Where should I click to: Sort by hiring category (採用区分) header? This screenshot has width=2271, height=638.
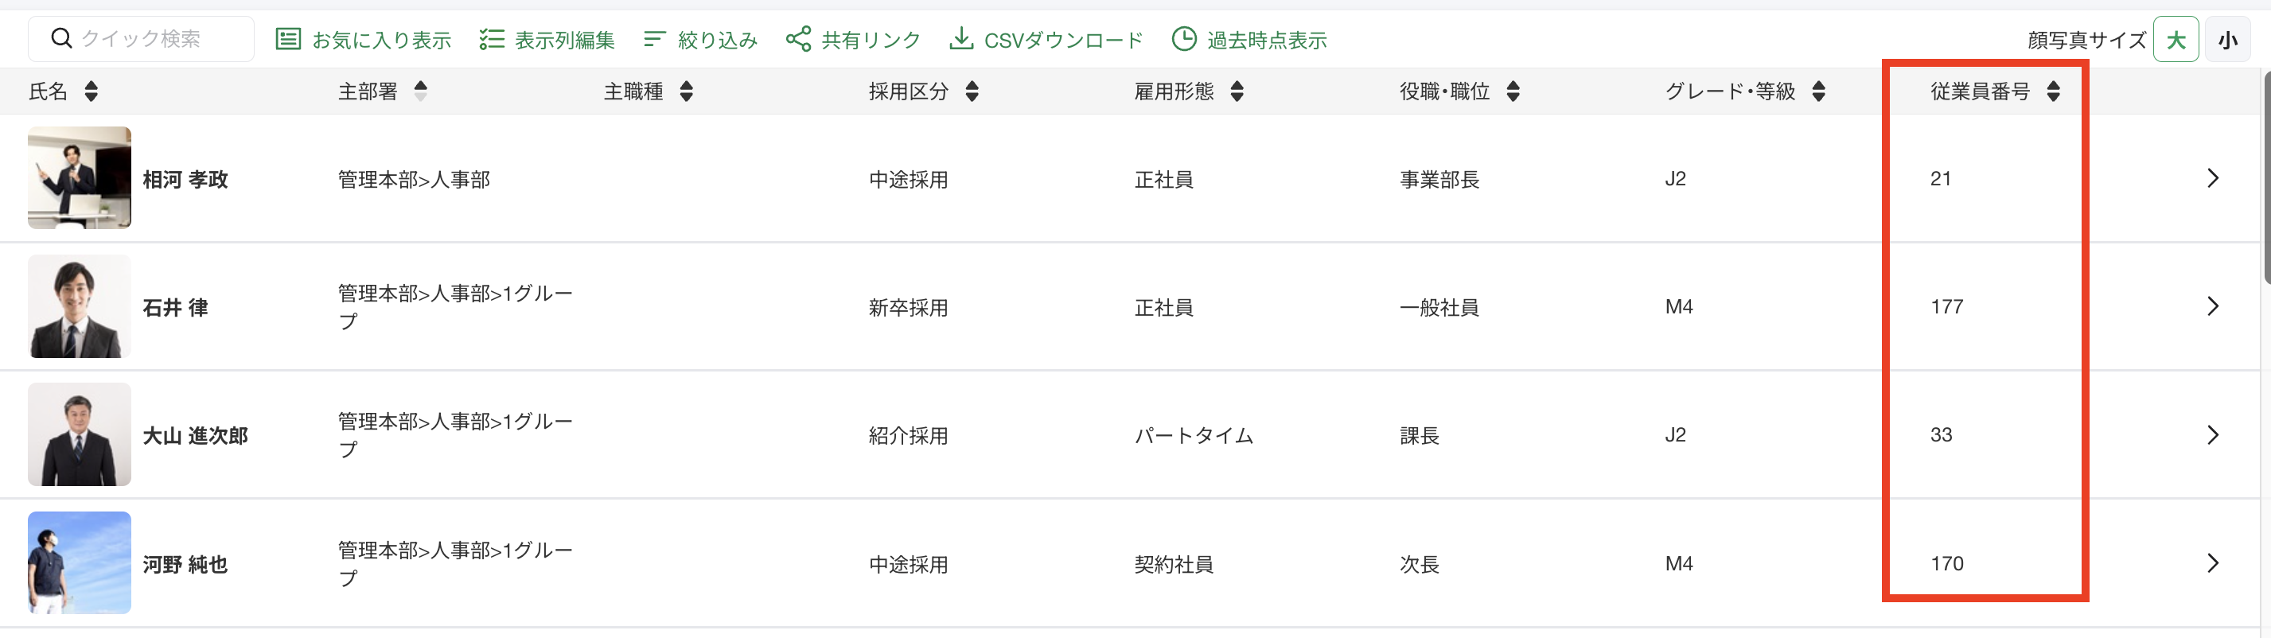pyautogui.click(x=972, y=91)
